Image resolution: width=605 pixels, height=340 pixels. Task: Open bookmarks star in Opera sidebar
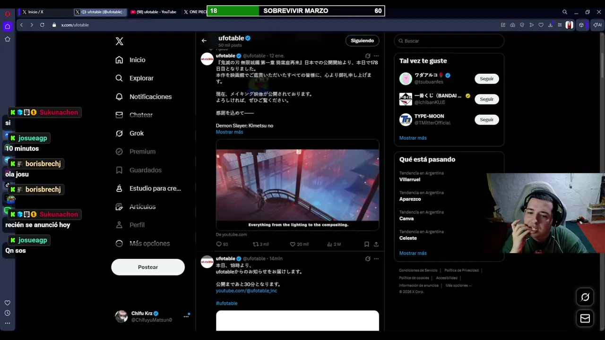pyautogui.click(x=8, y=39)
